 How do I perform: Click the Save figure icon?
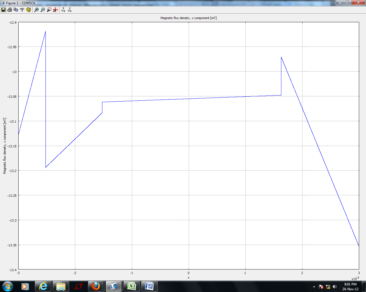(3, 10)
